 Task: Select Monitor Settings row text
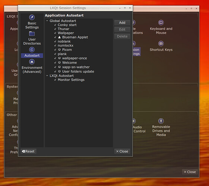71,80
